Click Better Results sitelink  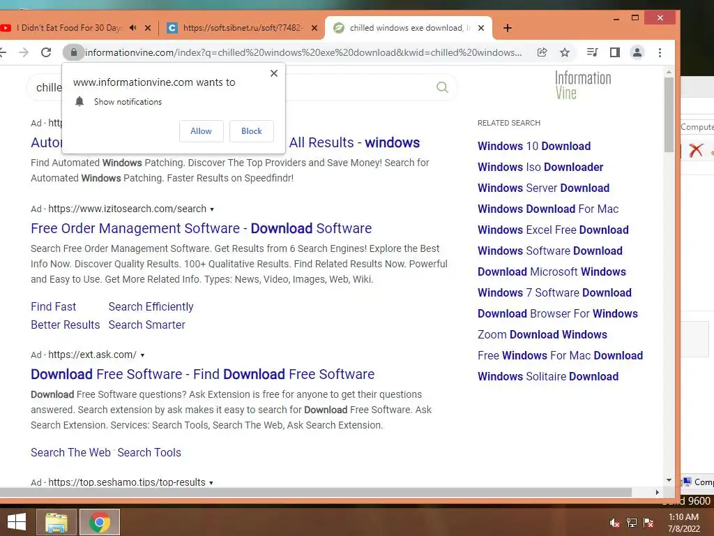pos(65,325)
